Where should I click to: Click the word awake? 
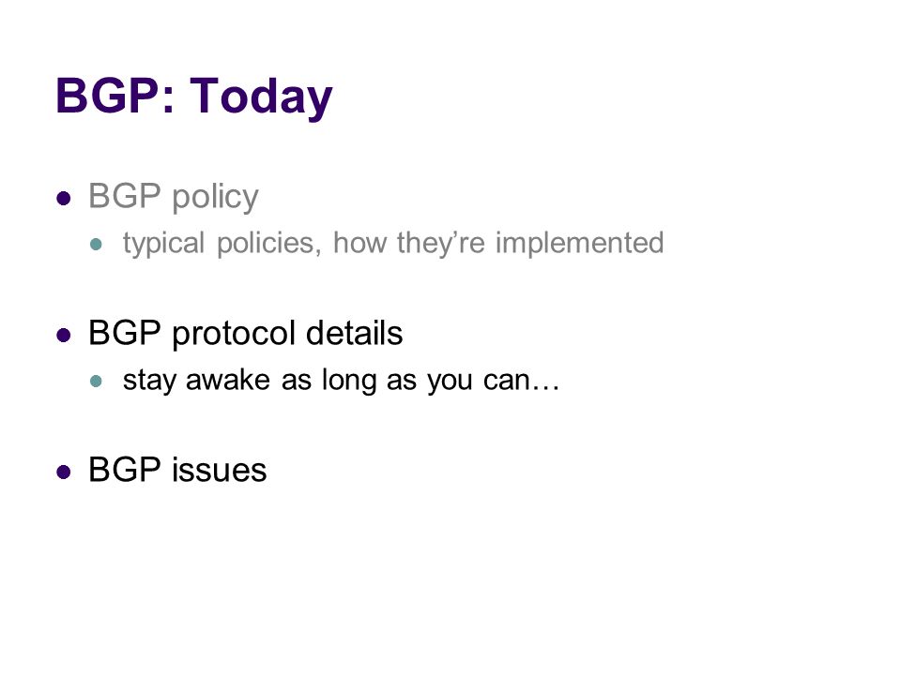pos(227,380)
